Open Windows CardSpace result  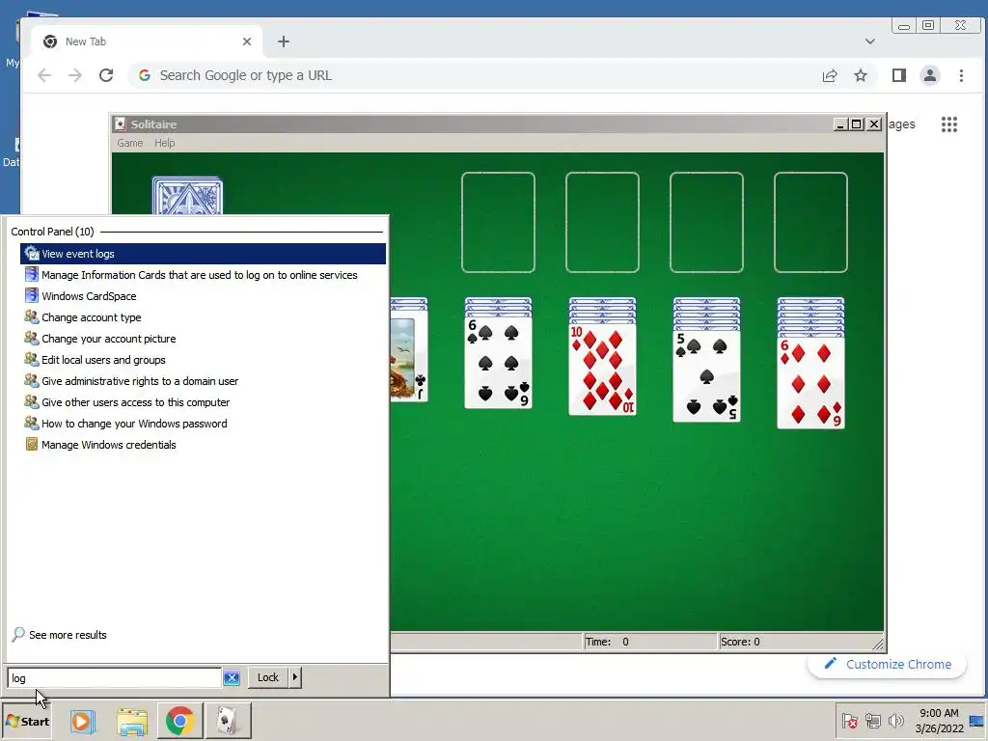(203, 296)
